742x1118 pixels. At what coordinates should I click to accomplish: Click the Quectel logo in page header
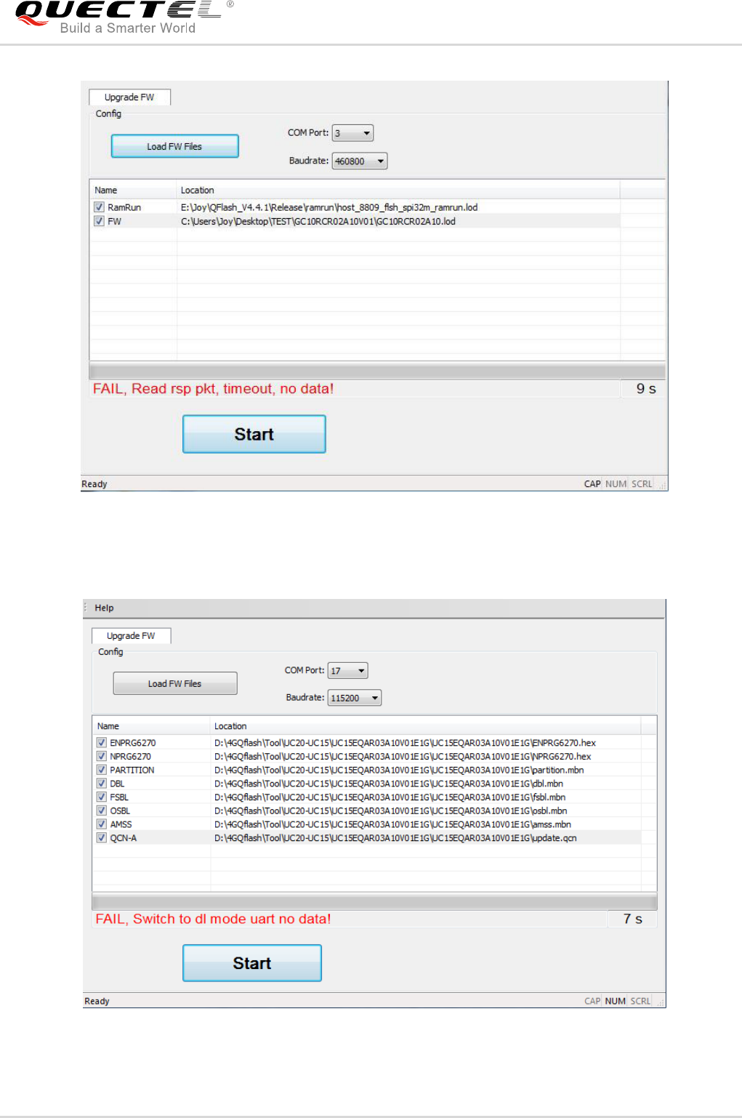[x=124, y=17]
